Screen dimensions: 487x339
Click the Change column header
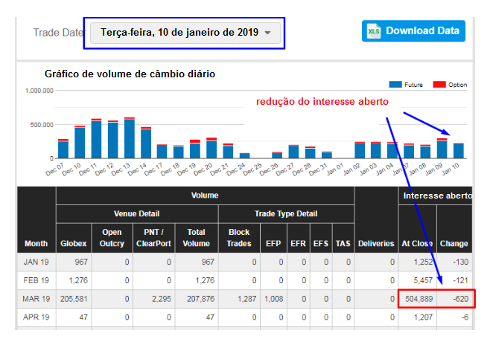point(453,242)
